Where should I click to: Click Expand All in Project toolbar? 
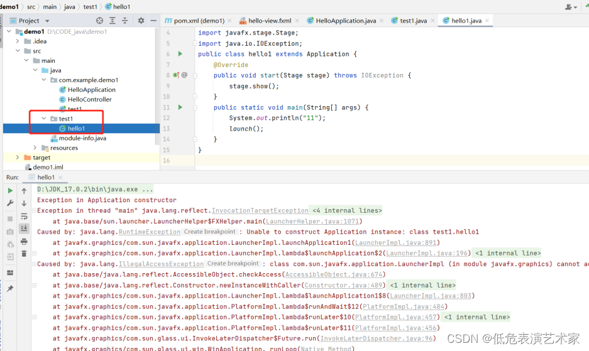pyautogui.click(x=113, y=21)
